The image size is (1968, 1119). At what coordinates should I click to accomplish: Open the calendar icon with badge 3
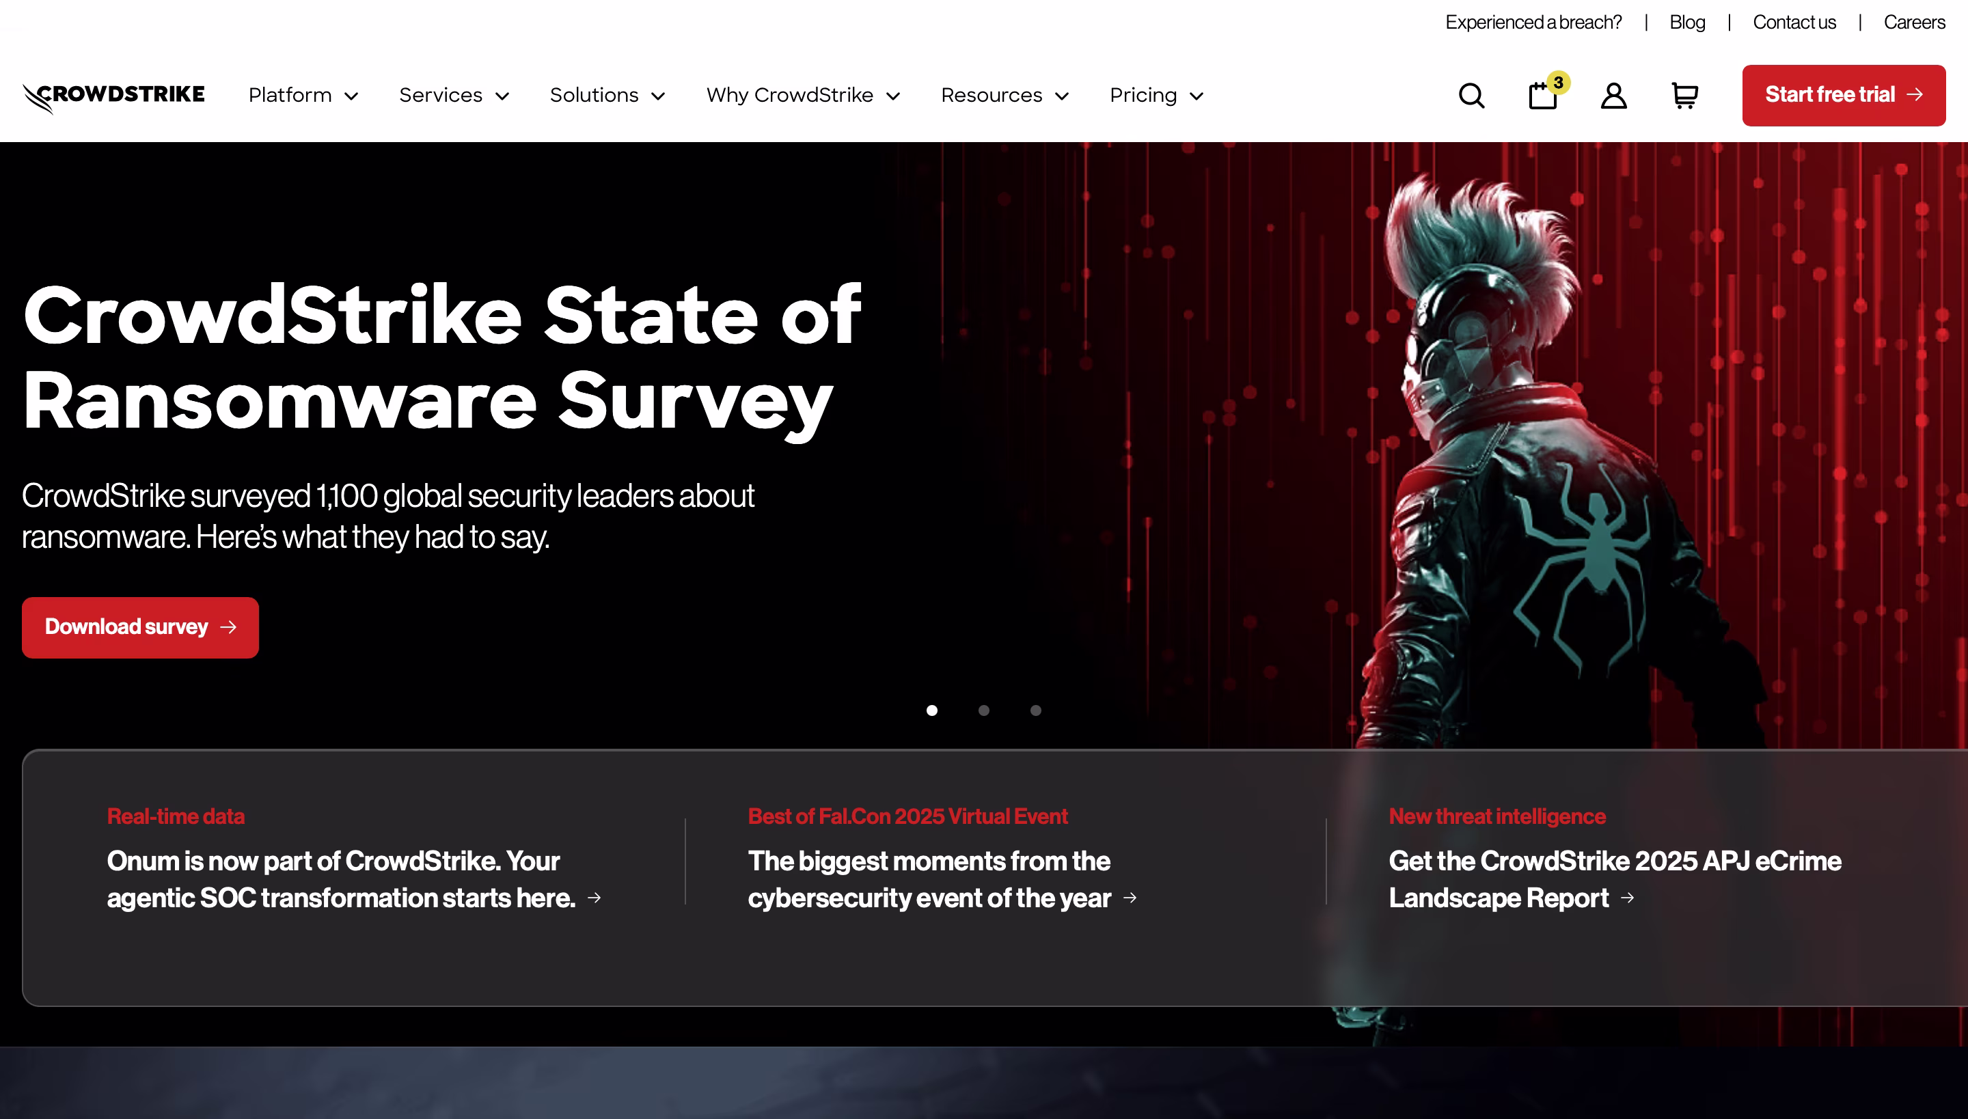point(1543,96)
